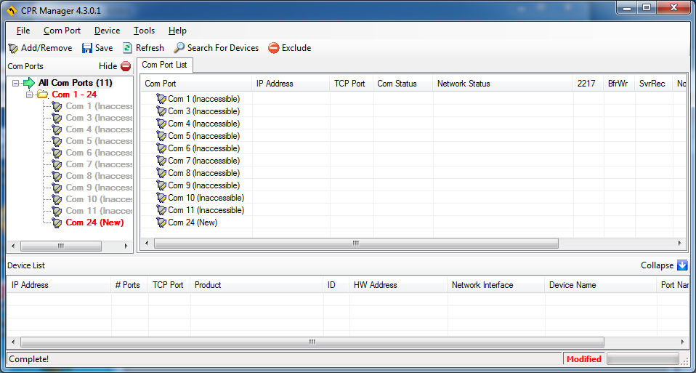Open the Tools menu
This screenshot has height=373, width=696.
pyautogui.click(x=145, y=31)
